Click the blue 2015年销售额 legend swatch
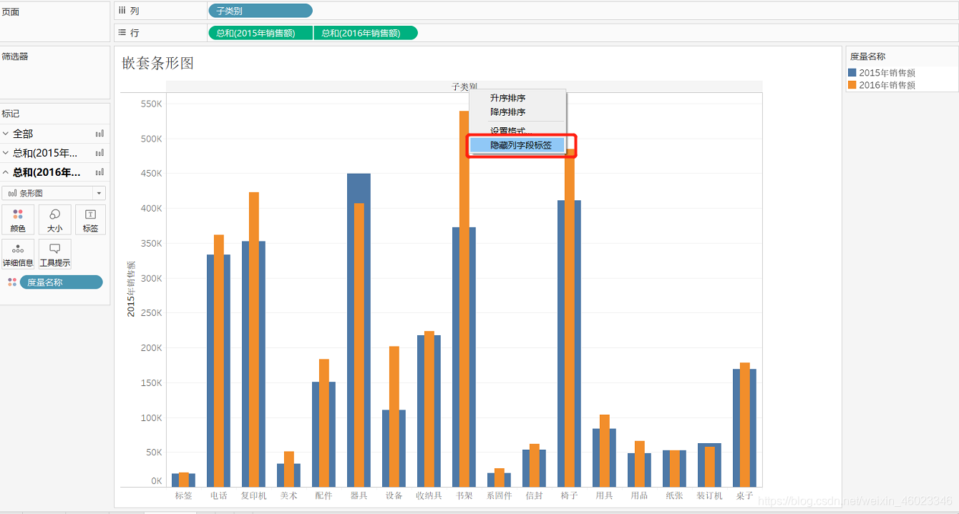 [852, 73]
